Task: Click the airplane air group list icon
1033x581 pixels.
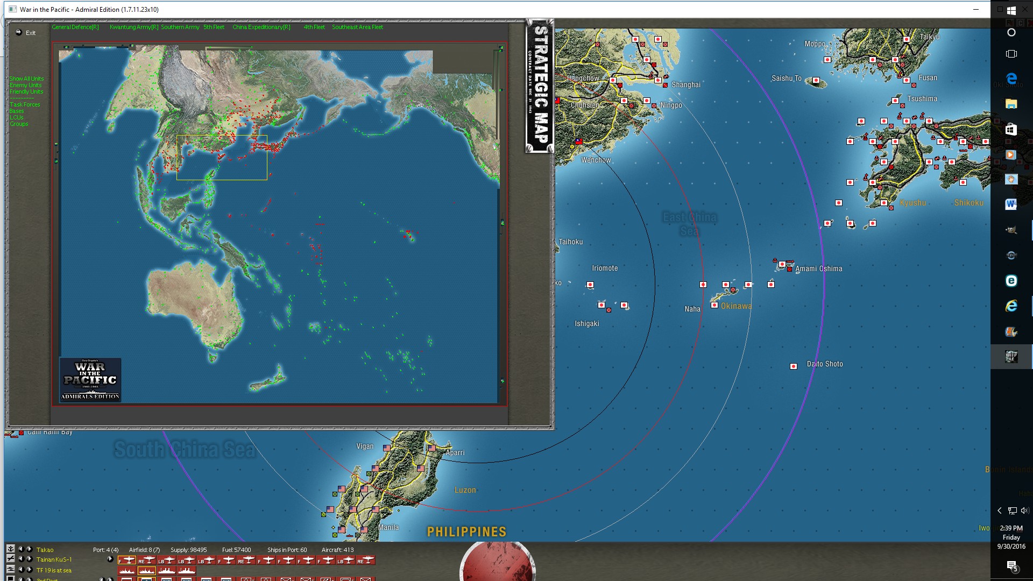Action: [x=10, y=559]
